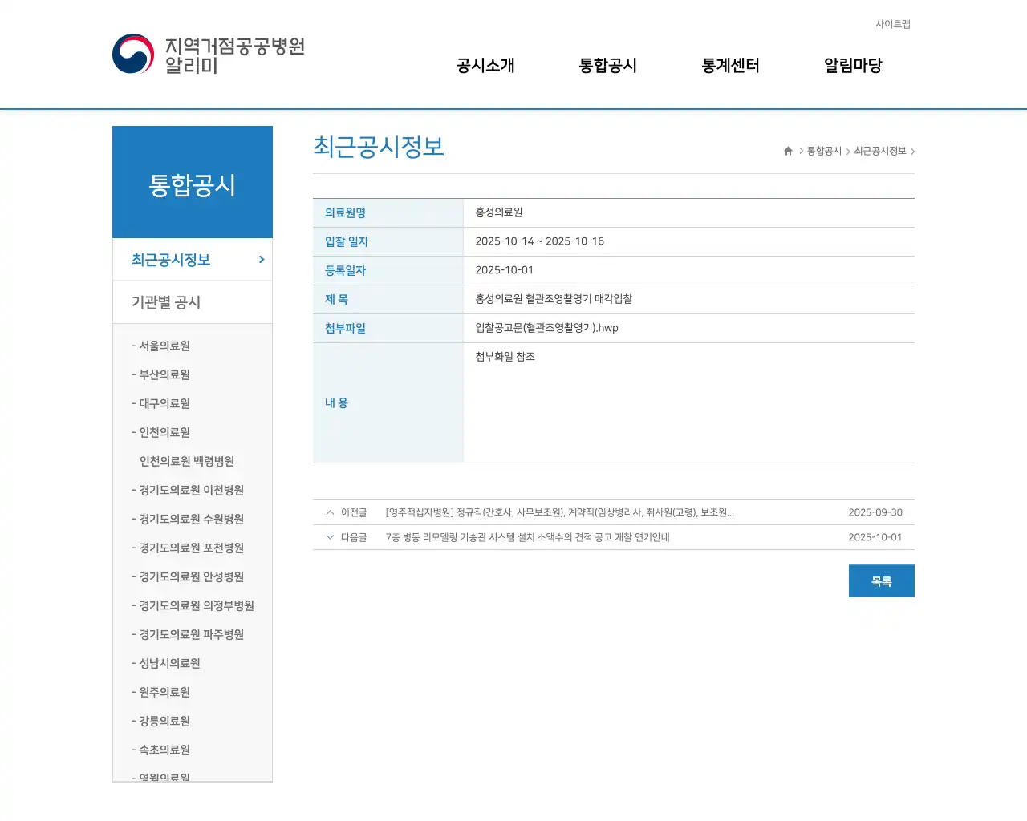Screen dimensions: 1027x821
Task: Click the home icon in the breadcrumb
Action: point(787,151)
